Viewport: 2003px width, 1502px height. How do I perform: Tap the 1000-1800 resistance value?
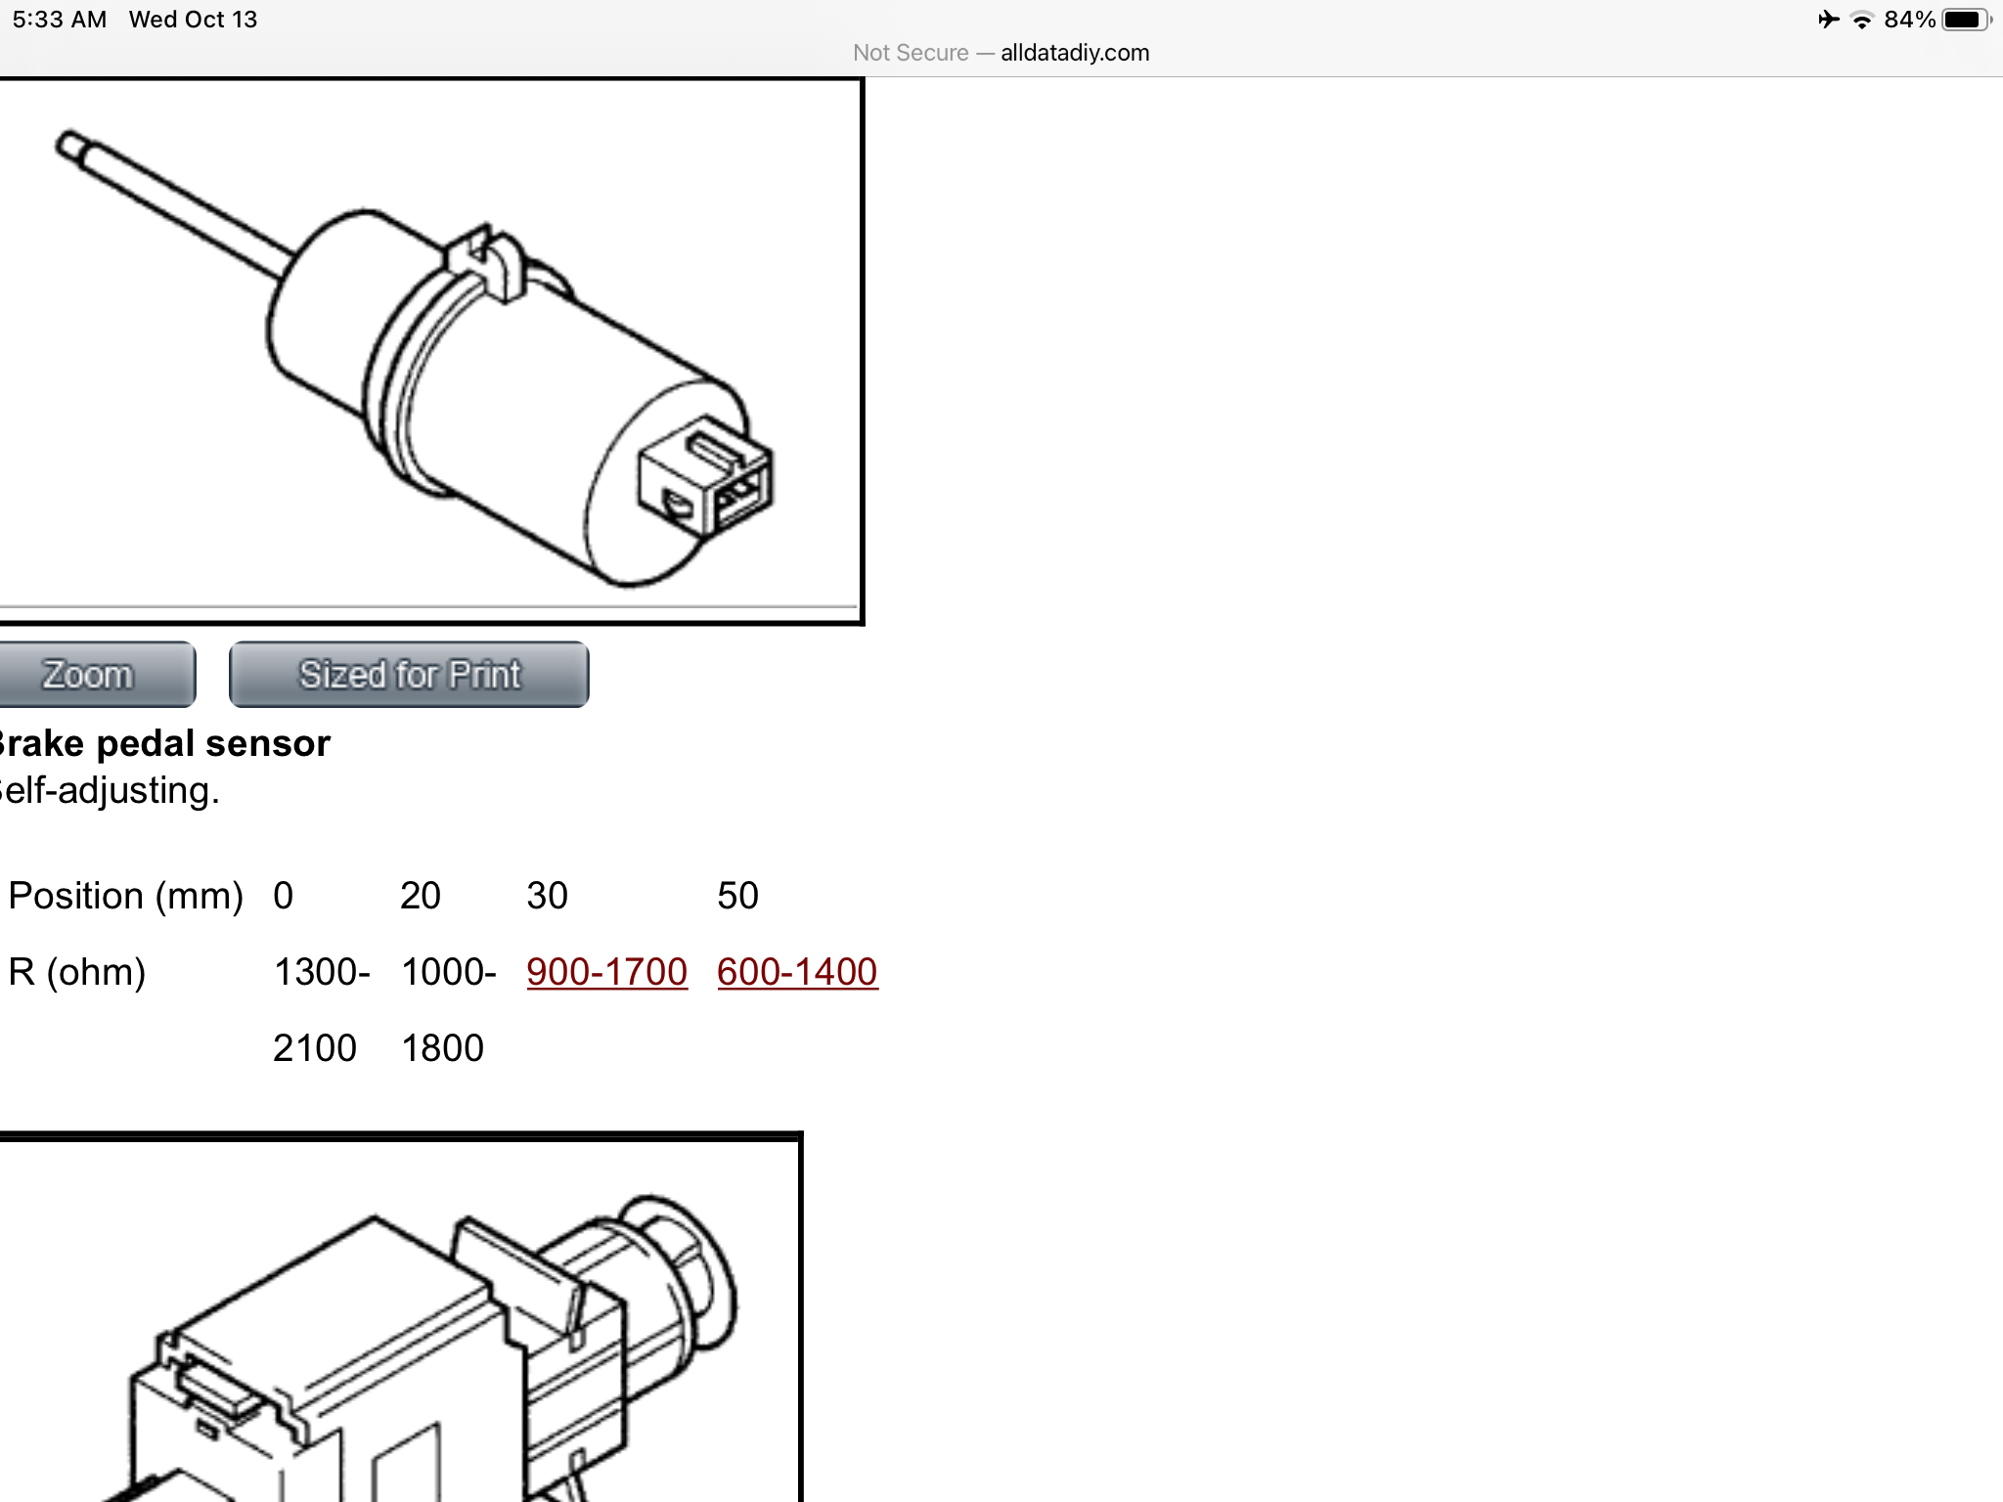(x=447, y=1009)
